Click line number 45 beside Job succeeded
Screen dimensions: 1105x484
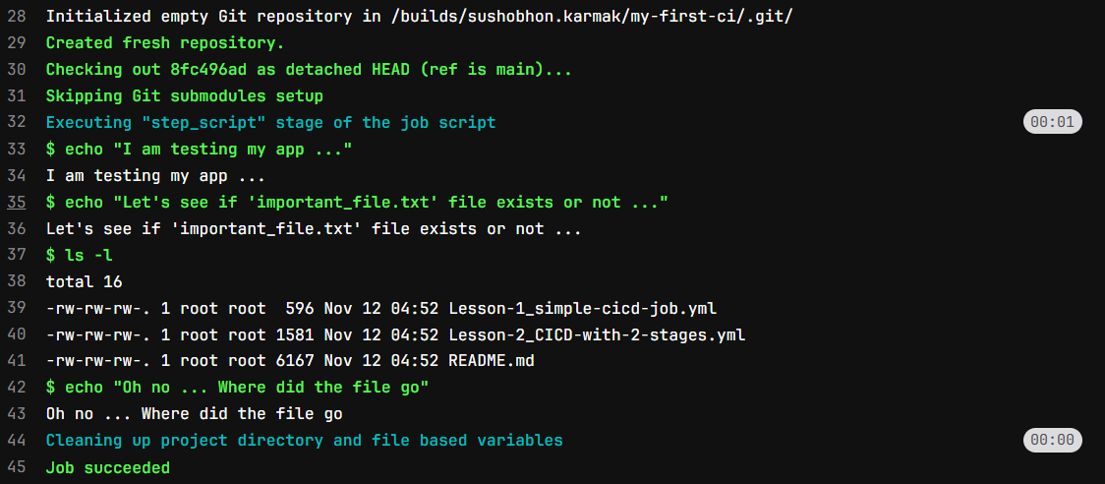17,467
